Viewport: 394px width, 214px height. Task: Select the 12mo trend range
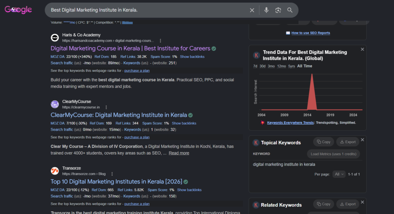point(281,66)
